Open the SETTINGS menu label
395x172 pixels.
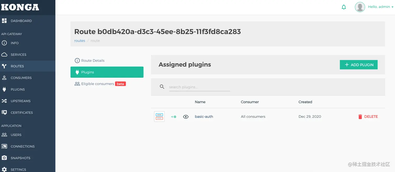click(x=18, y=169)
